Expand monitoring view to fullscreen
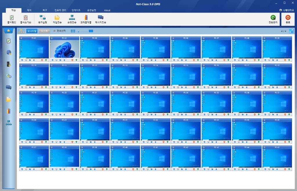The width and height of the screenshot is (297, 191). pos(291,31)
